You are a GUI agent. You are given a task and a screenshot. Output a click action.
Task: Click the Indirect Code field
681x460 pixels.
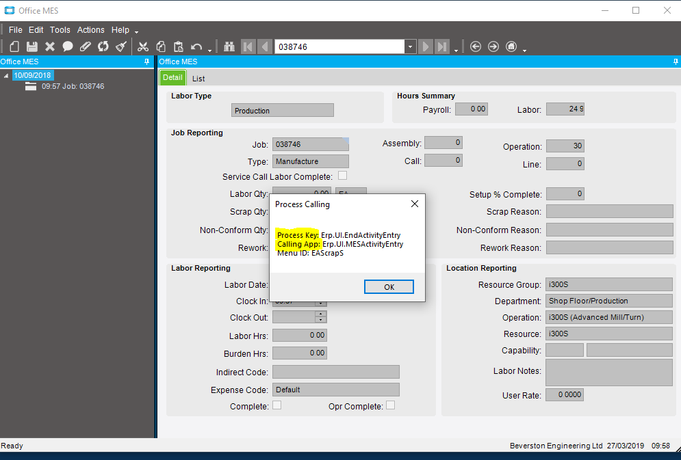[x=336, y=372]
